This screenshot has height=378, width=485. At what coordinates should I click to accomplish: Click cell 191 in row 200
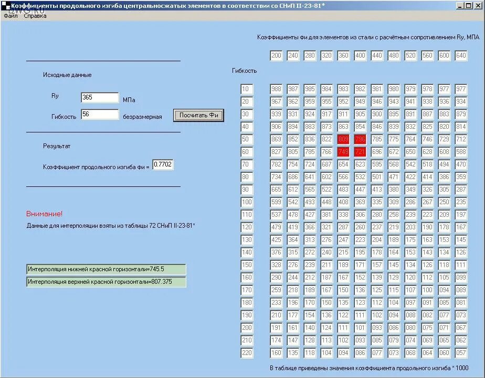(276, 328)
